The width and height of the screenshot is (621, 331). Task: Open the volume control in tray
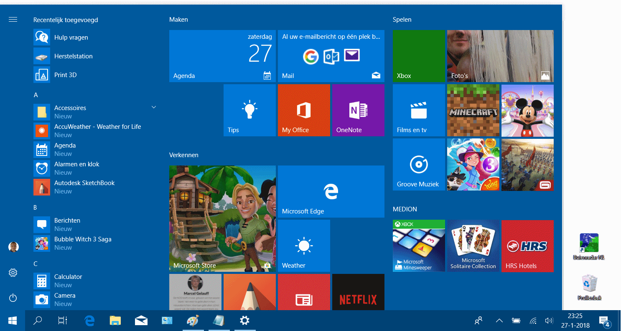coord(549,321)
